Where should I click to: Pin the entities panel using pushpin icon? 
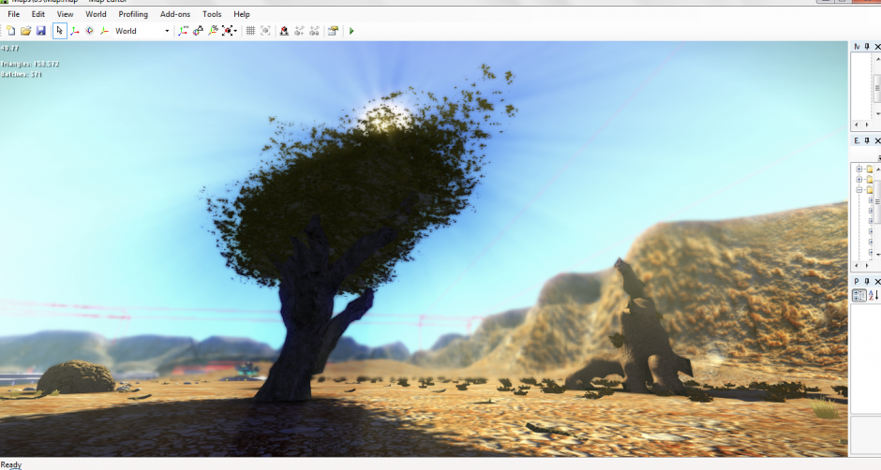[867, 140]
